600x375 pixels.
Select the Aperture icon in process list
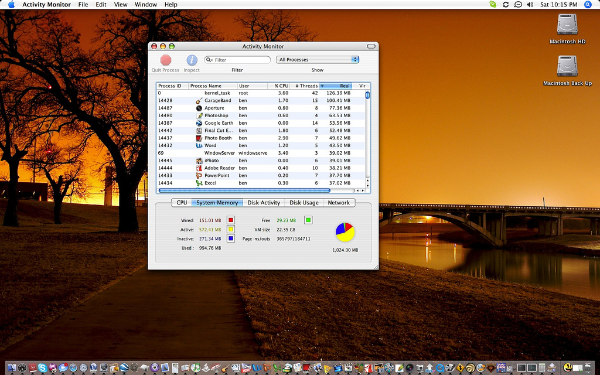click(199, 108)
